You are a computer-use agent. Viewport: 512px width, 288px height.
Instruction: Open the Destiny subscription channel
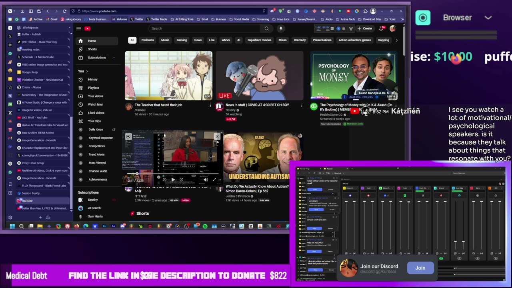97,200
